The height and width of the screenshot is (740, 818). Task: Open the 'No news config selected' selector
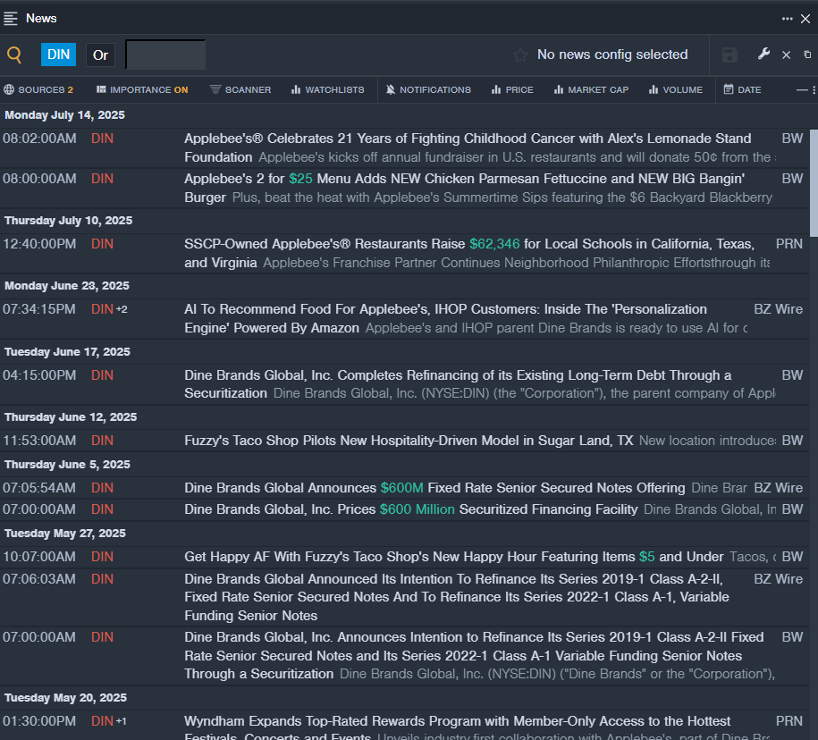(x=612, y=55)
